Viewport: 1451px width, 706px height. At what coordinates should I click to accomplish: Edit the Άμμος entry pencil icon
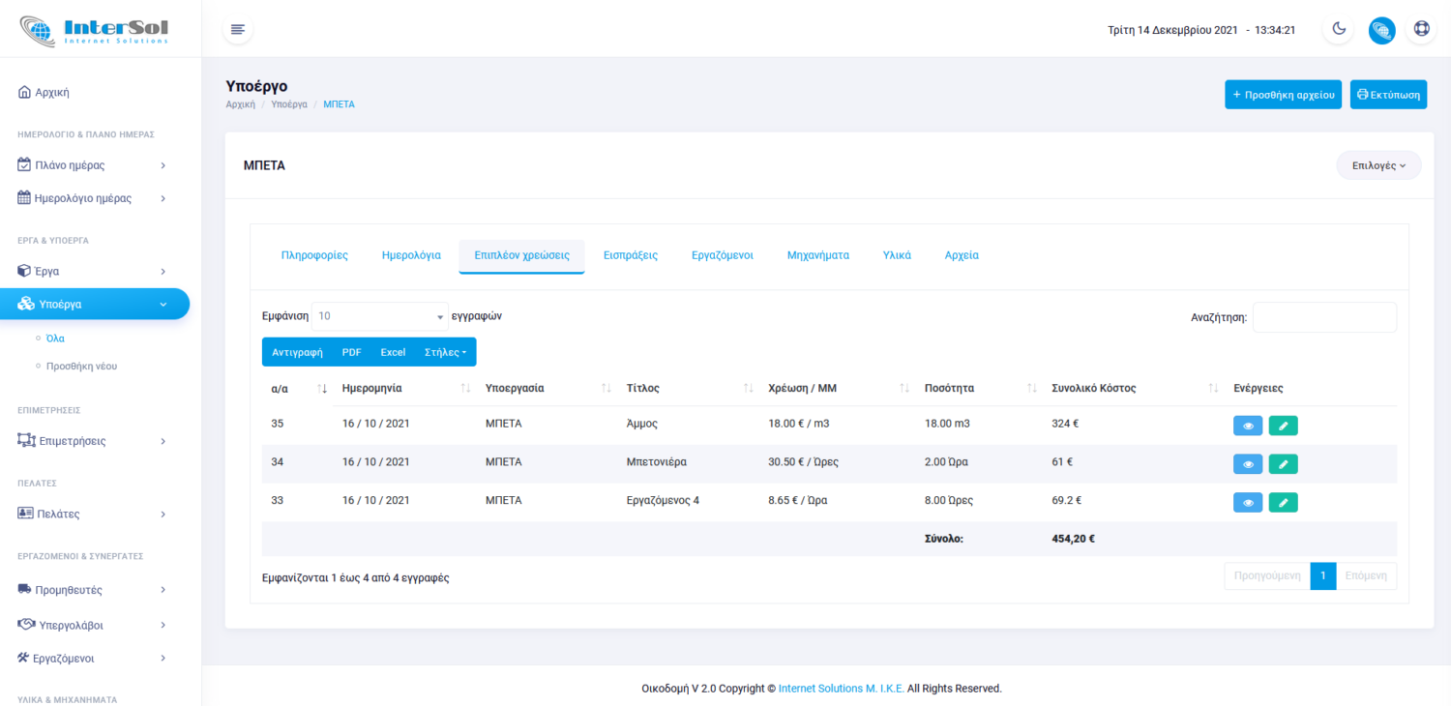1283,425
